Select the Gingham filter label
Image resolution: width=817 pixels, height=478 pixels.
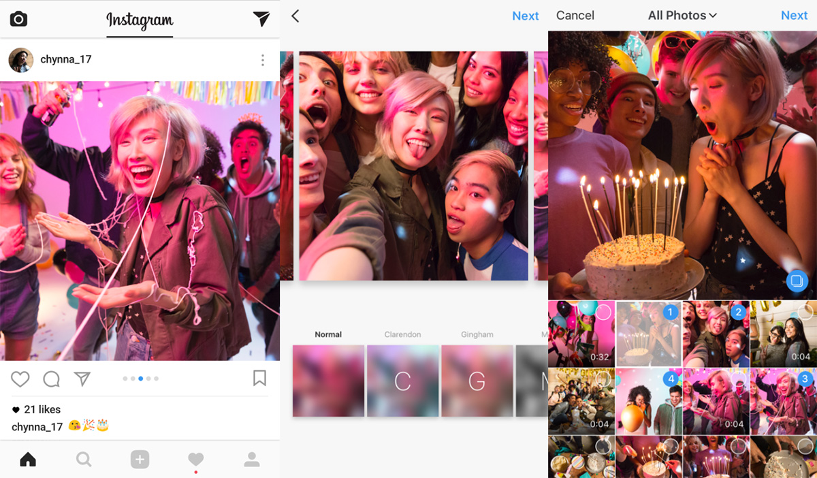point(477,334)
